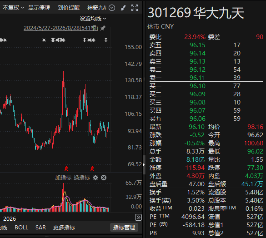Toggle 显示停牌 option
This screenshot has height=238, width=266.
[39, 8]
